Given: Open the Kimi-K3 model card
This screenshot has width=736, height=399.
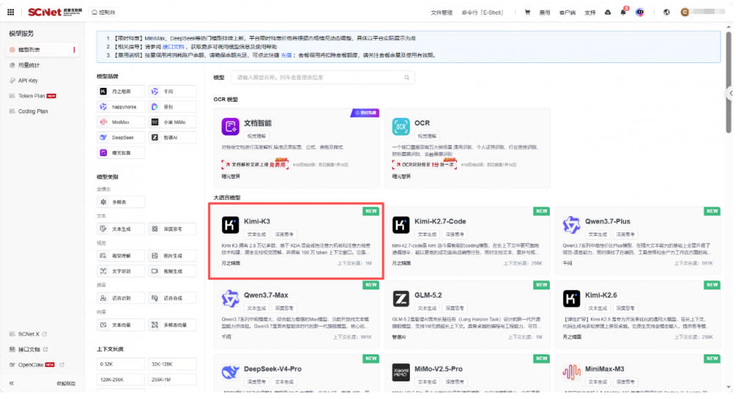Looking at the screenshot, I should tap(296, 241).
